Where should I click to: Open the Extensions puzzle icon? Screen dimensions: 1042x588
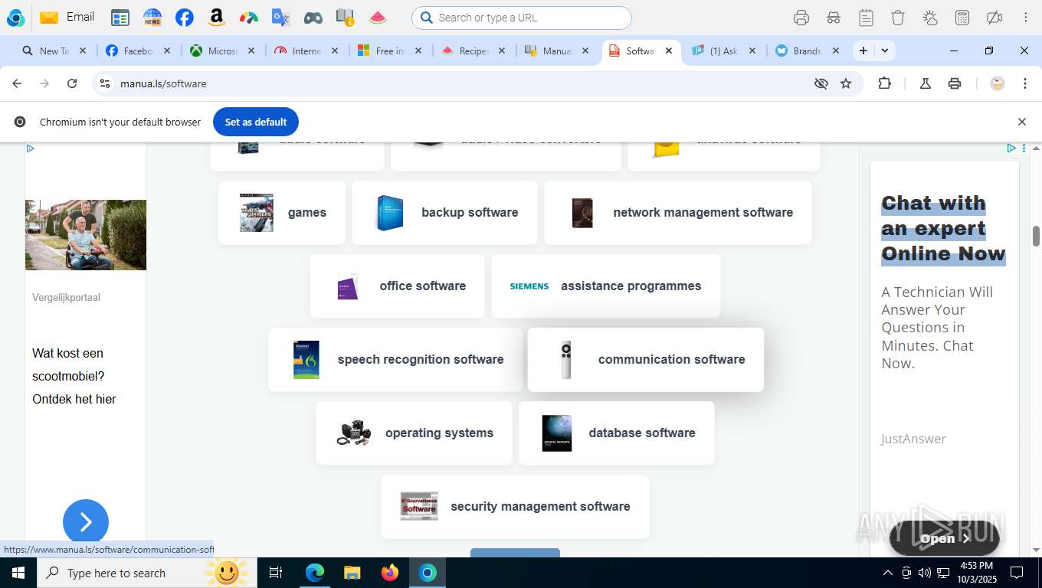884,83
